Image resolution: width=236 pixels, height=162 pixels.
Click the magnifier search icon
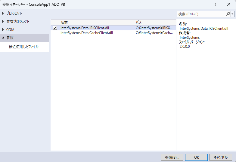tap(228, 14)
